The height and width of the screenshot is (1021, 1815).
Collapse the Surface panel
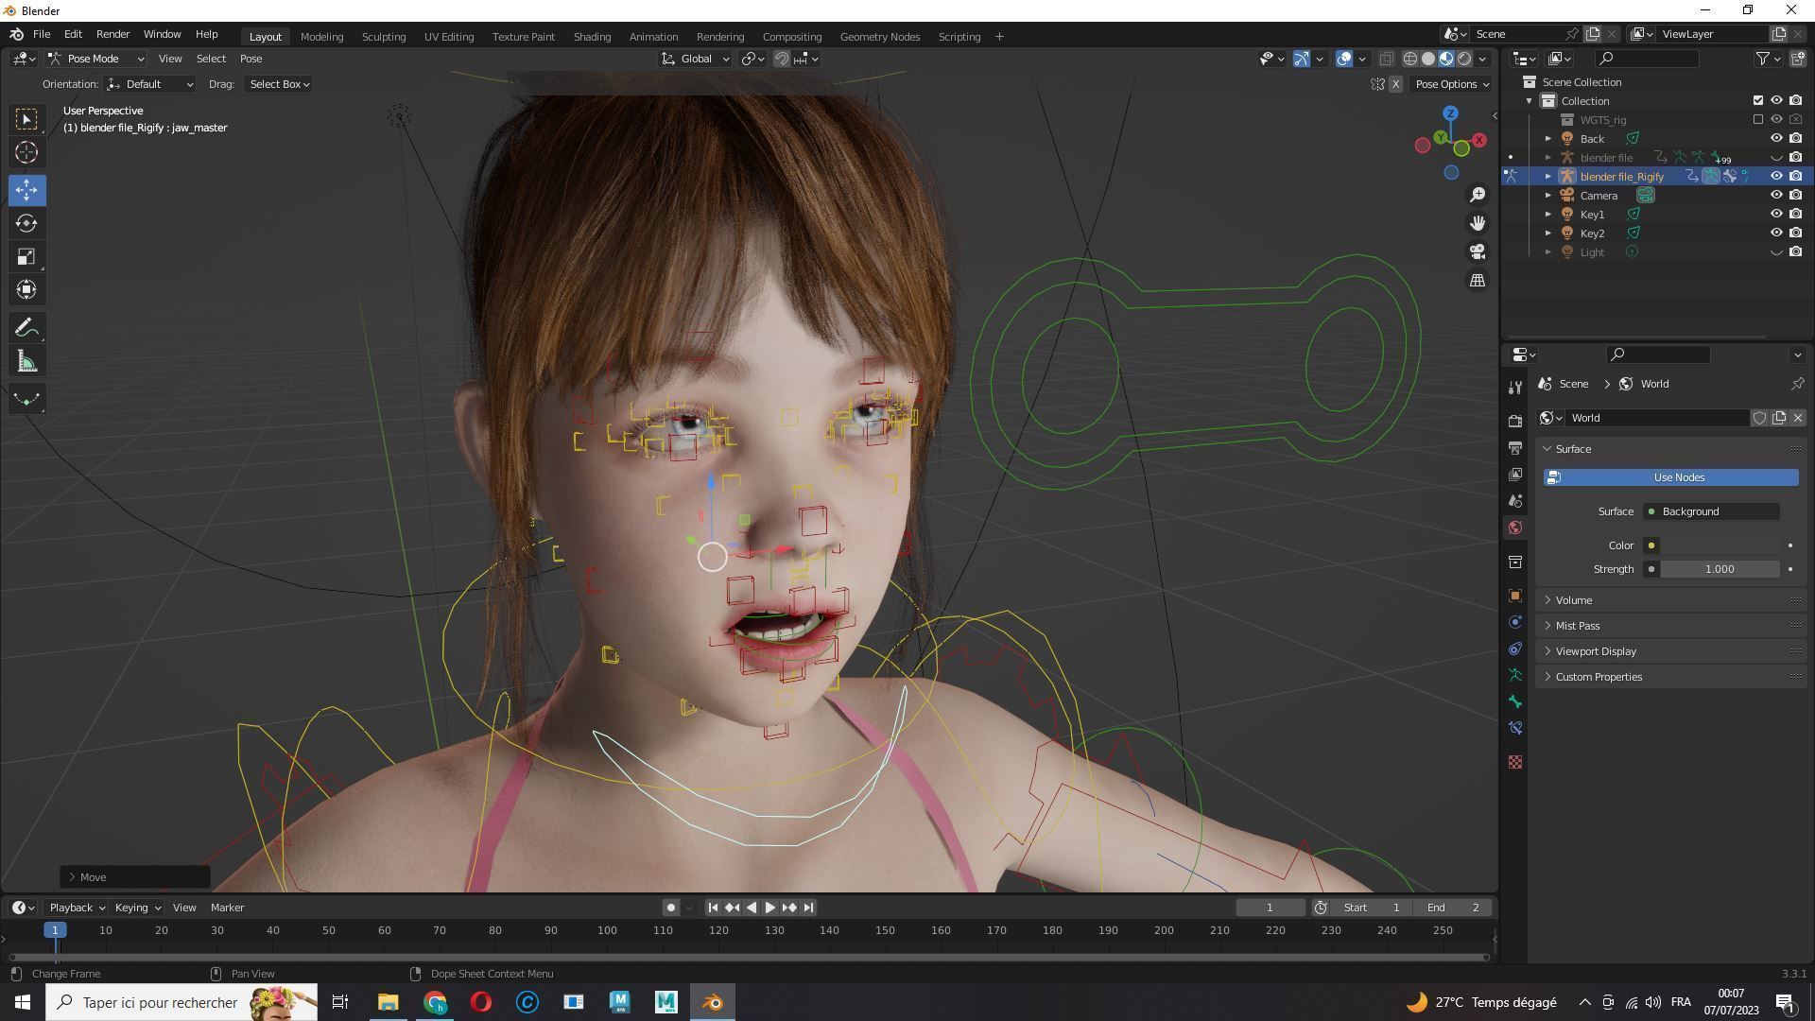(1670, 449)
